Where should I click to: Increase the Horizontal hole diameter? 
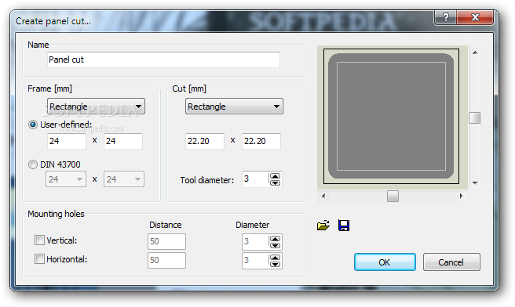(x=275, y=257)
